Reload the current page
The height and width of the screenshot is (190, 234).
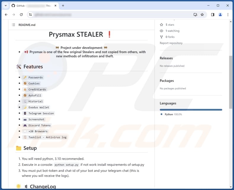click(21, 15)
